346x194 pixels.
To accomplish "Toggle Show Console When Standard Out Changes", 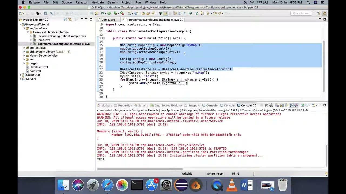I will [291, 105].
